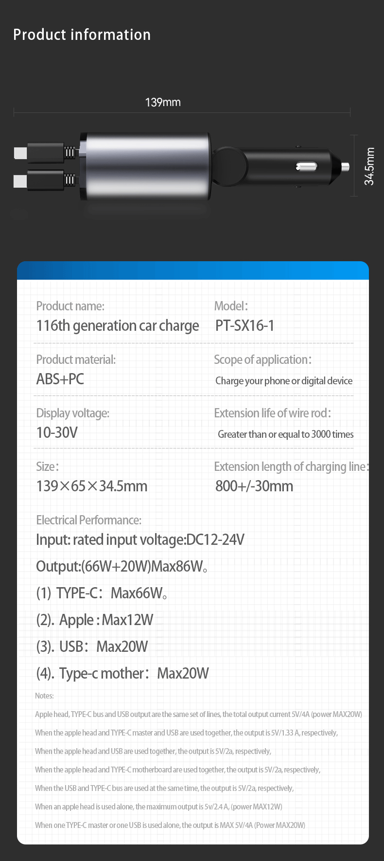Click the silver side contact on plug
Screen dimensions: 384x861
pos(306,167)
